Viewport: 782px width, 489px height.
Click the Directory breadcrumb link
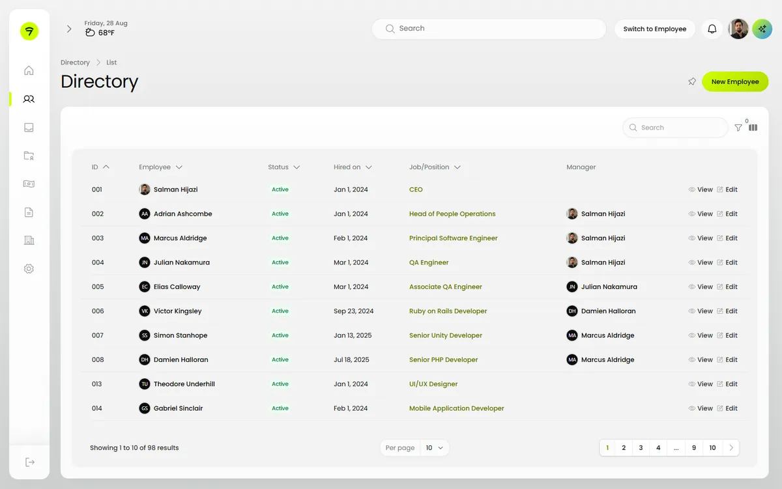tap(75, 63)
